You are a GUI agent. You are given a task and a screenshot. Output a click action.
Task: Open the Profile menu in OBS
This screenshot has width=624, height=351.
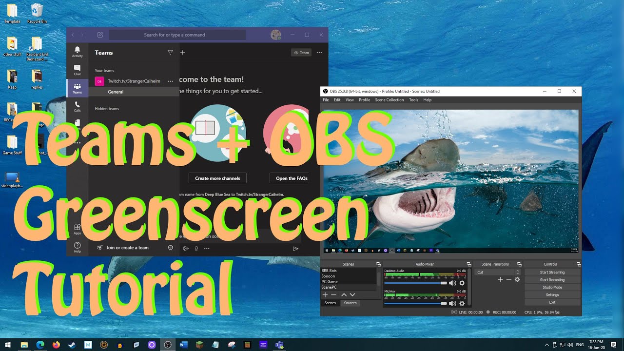tap(365, 100)
